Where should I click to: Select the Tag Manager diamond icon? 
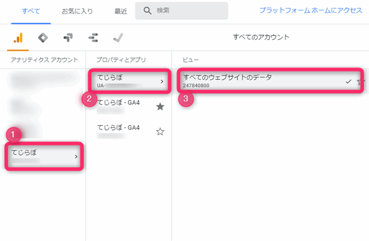43,38
